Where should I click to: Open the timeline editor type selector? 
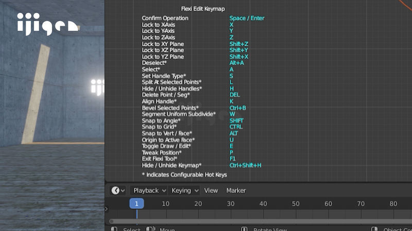pyautogui.click(x=118, y=190)
